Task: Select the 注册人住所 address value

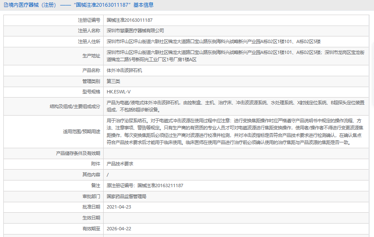Action: 214,41
